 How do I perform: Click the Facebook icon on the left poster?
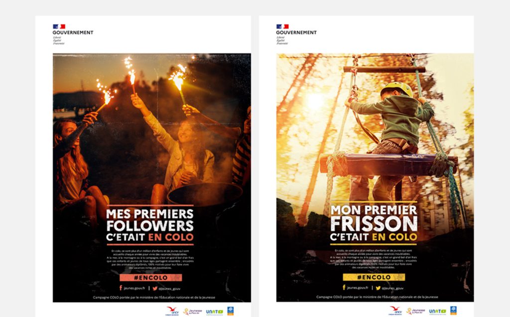pos(121,288)
